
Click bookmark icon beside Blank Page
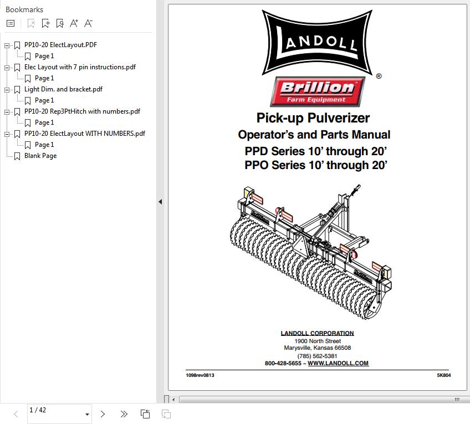pos(17,156)
